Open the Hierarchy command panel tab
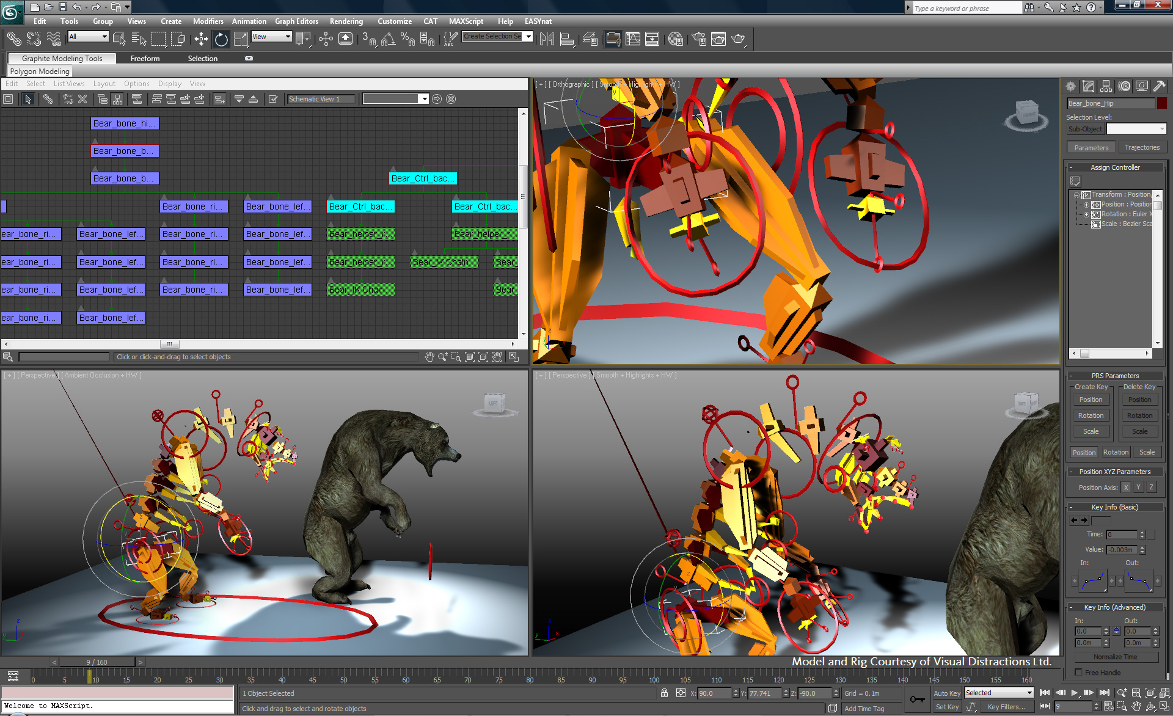1173x716 pixels. (x=1106, y=86)
